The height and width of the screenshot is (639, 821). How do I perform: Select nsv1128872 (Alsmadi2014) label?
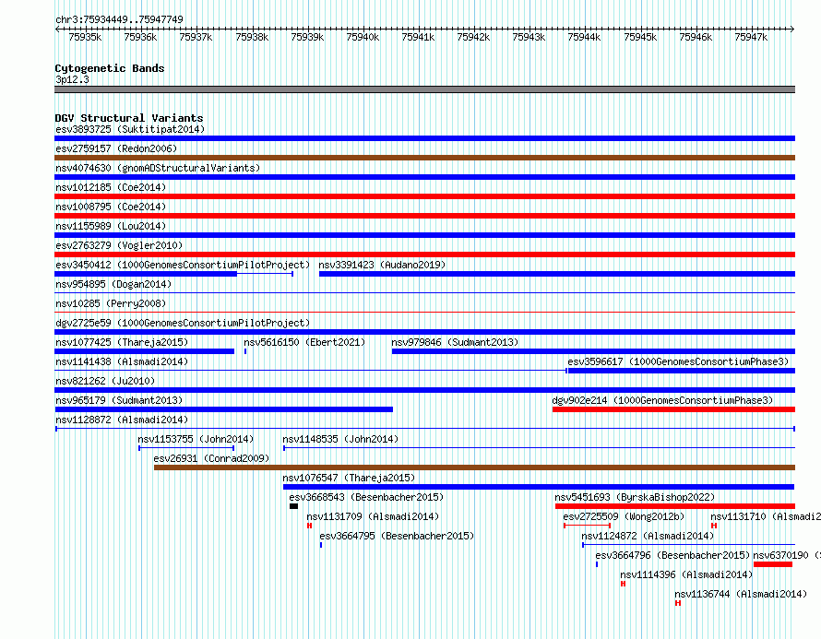[x=122, y=420]
